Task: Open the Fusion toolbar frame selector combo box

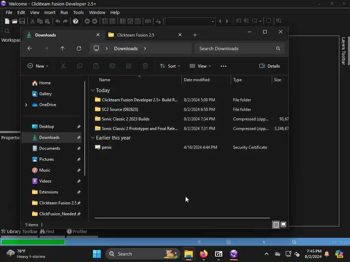Action: click(x=190, y=21)
